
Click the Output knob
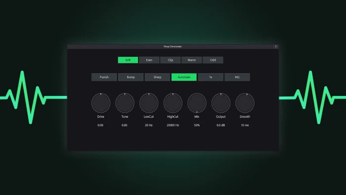(x=221, y=103)
